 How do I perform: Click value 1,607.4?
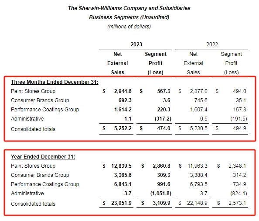pos(198,110)
